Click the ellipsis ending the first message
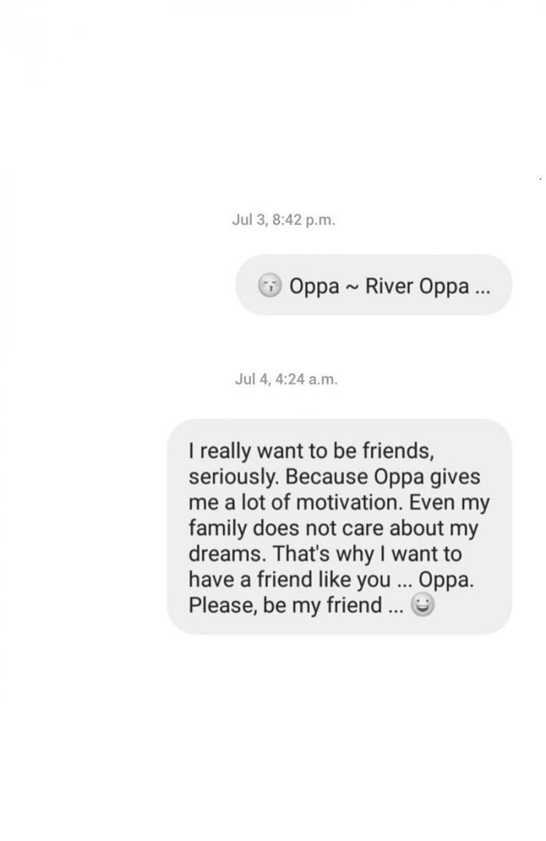The image size is (546, 841). (x=483, y=286)
